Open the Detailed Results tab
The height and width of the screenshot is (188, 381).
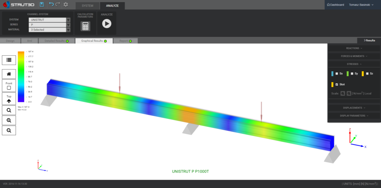[57, 41]
